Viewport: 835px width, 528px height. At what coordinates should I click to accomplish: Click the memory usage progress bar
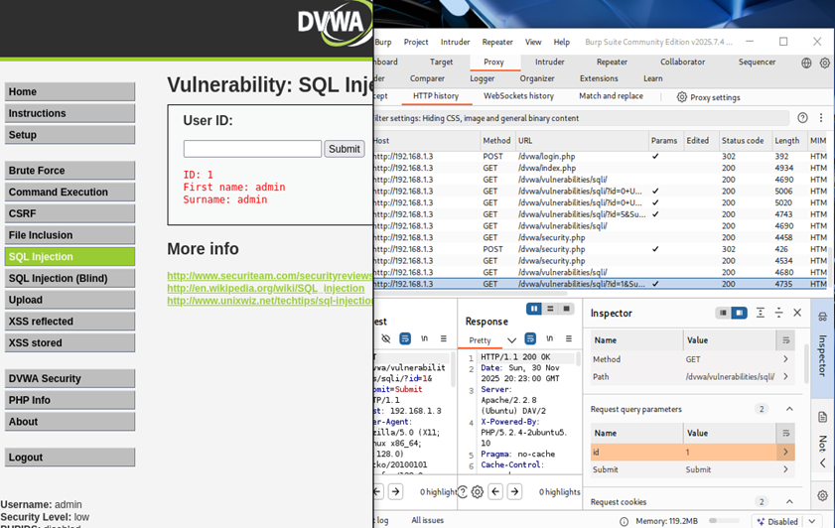tap(724, 521)
